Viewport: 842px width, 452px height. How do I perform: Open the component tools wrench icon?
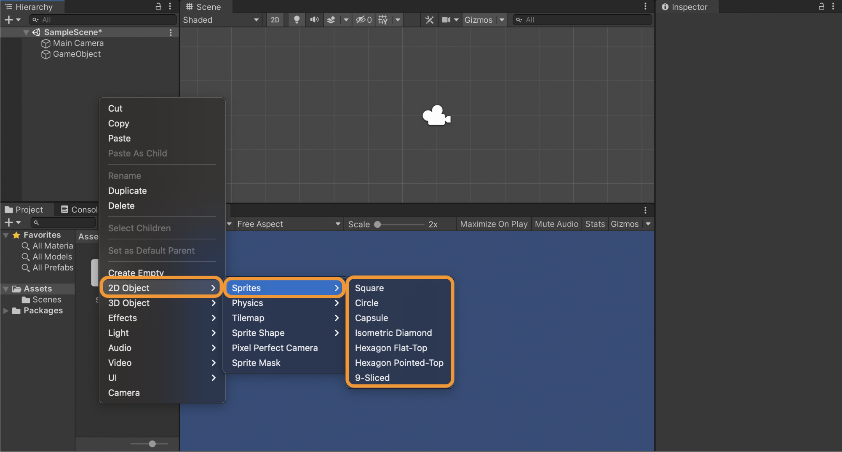coord(429,20)
